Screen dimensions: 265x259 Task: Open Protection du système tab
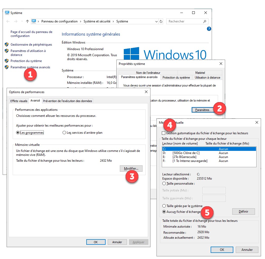(x=176, y=78)
